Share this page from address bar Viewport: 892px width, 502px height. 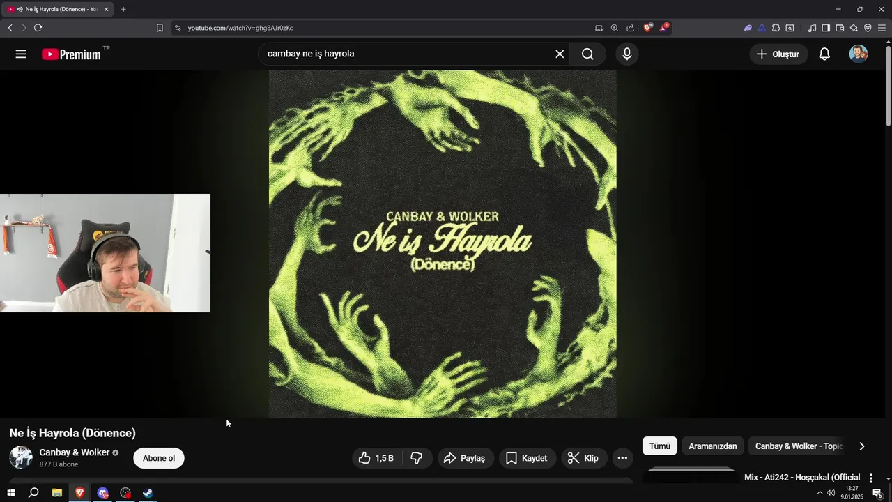coord(631,28)
